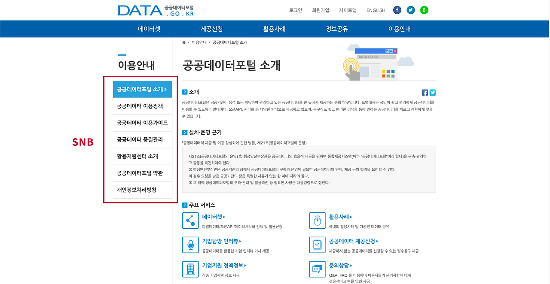Click the 데이터셋 network icon under 주요 서비스

(190, 221)
